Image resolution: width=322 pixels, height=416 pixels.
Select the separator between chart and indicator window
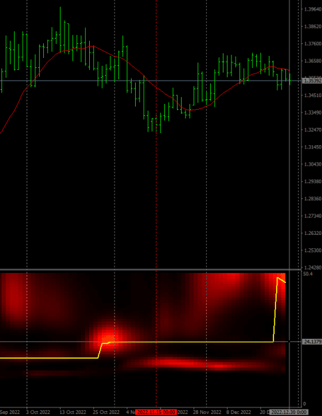[x=150, y=270]
